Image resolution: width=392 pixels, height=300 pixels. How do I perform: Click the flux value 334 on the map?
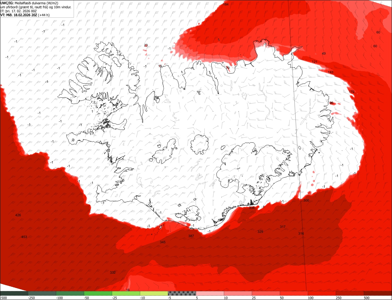coord(252,208)
